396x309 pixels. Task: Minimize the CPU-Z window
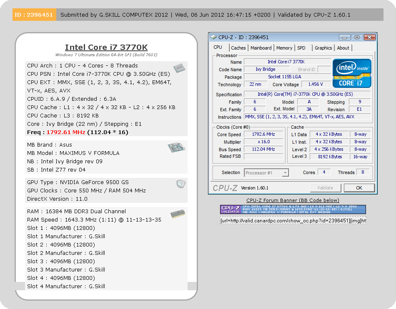click(344, 37)
